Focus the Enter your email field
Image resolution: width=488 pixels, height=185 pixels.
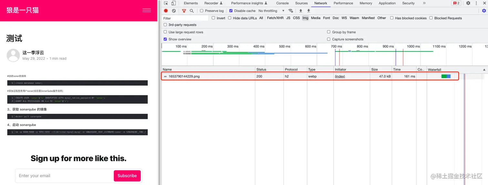(x=65, y=176)
